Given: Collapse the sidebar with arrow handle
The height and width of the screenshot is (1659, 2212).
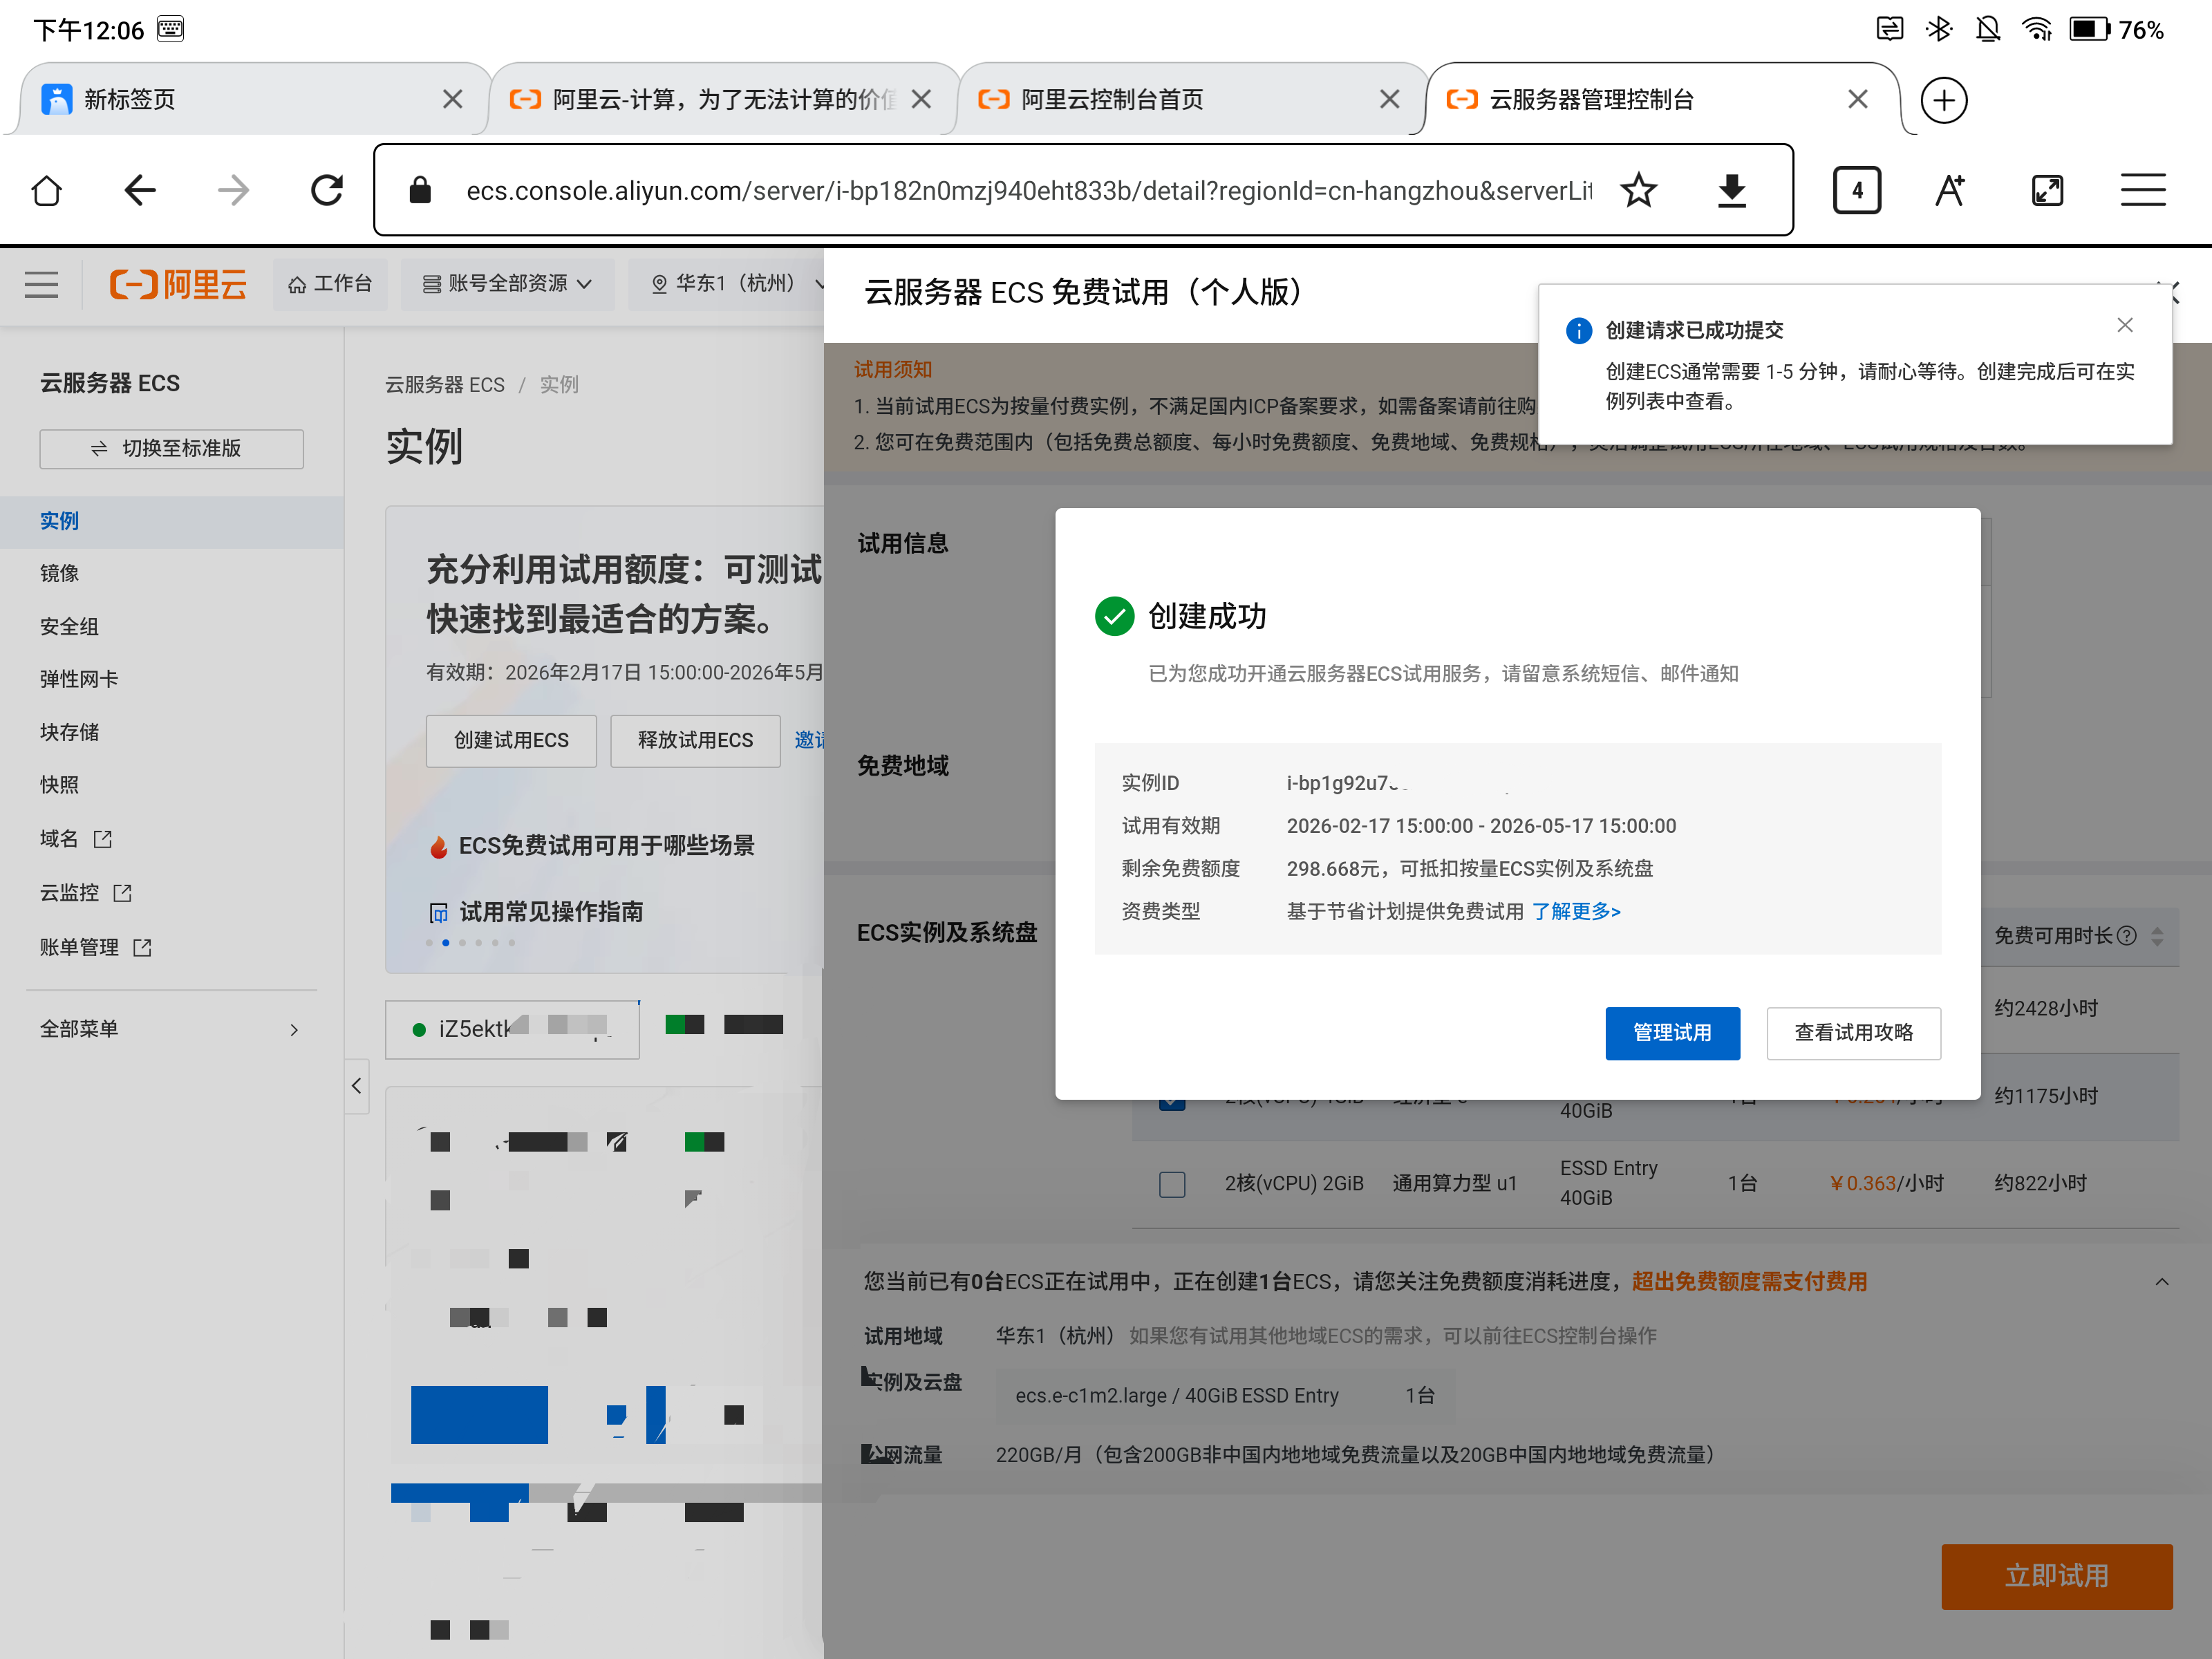Looking at the screenshot, I should [x=357, y=1086].
